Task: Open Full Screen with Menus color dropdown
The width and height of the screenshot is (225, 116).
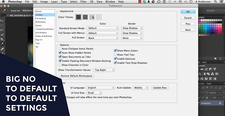Action: tap(103, 33)
